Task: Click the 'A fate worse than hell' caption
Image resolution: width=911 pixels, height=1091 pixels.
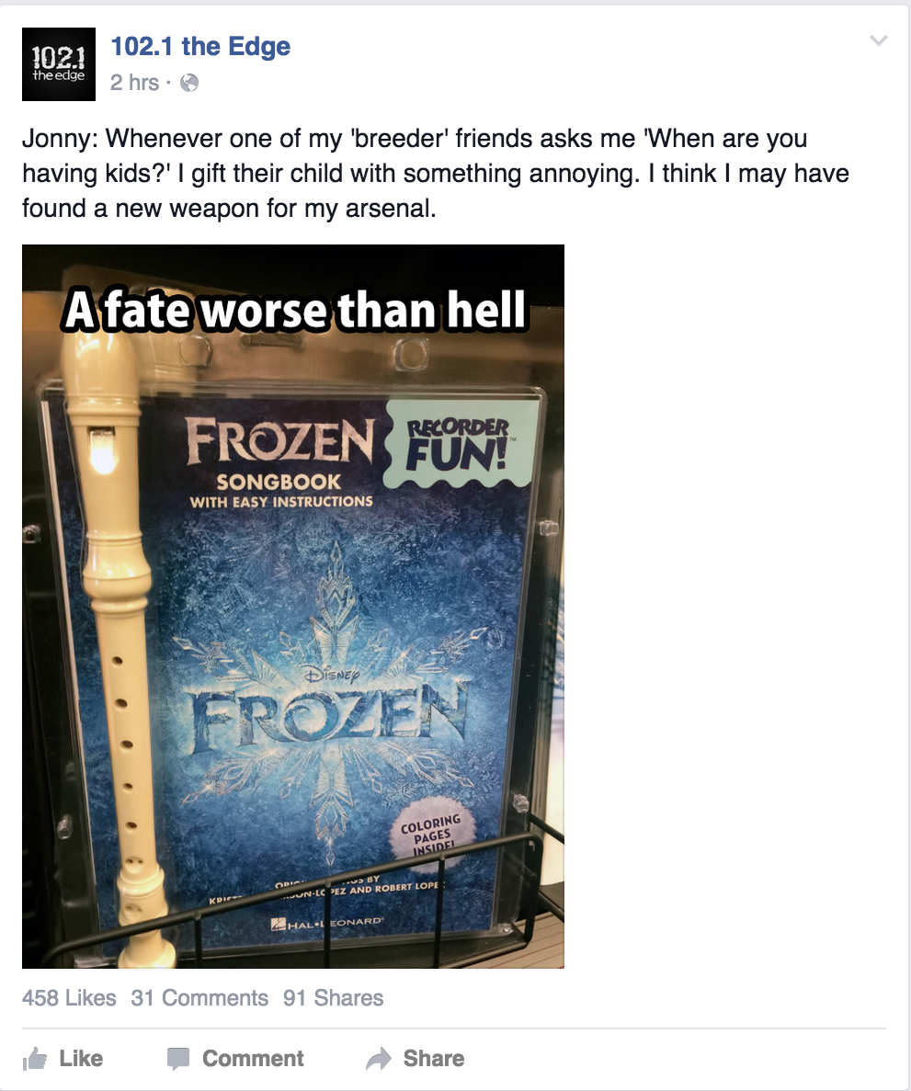Action: coord(295,310)
